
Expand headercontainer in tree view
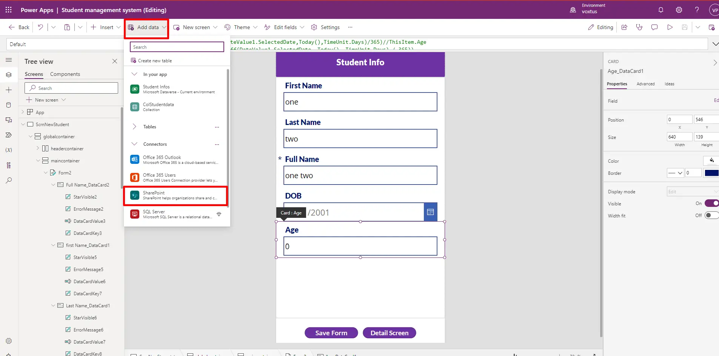pyautogui.click(x=38, y=148)
